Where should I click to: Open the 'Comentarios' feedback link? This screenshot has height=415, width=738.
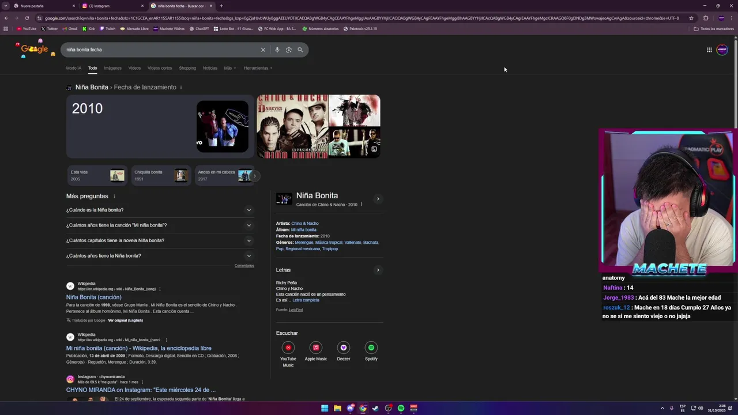click(x=244, y=266)
